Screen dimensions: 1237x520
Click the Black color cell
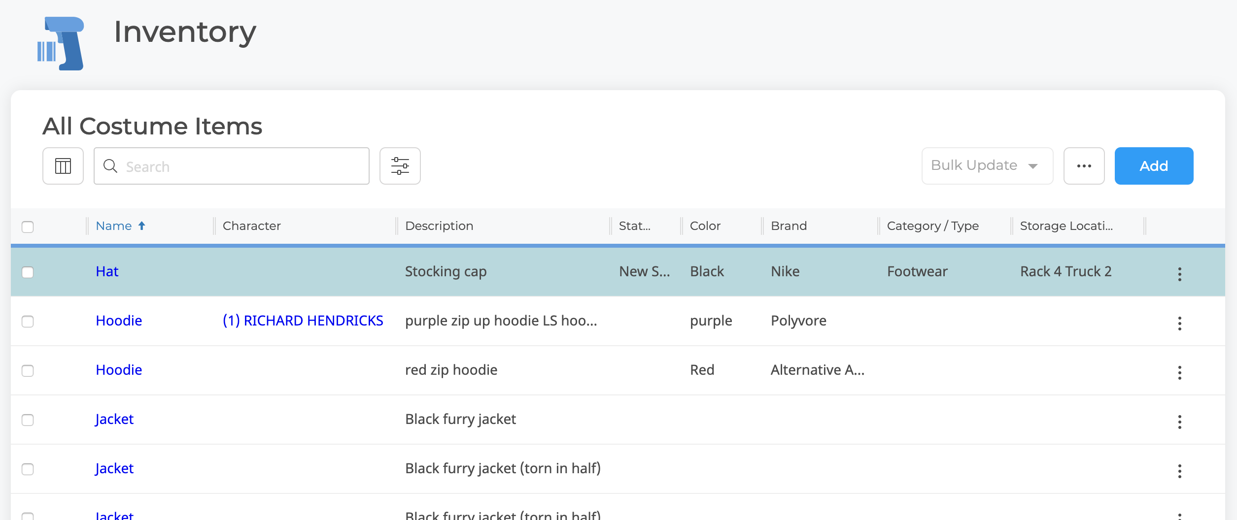[x=707, y=271]
